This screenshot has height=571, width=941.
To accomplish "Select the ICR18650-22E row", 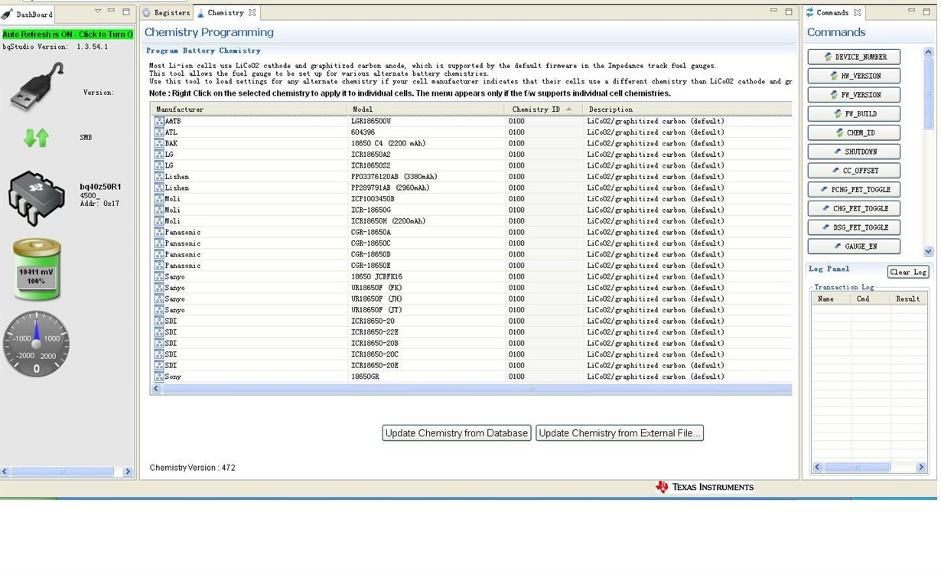I will tap(471, 332).
